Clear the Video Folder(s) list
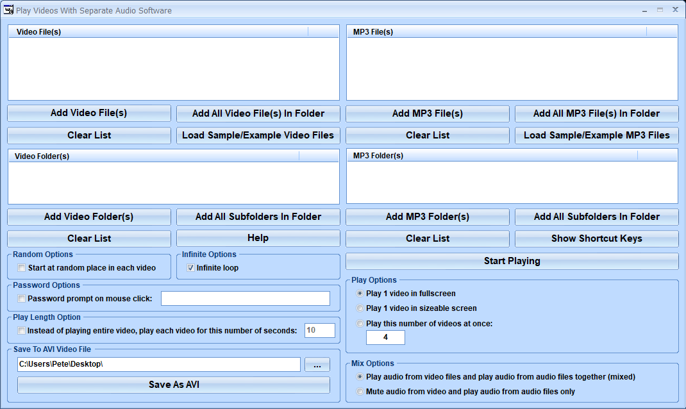 [89, 239]
